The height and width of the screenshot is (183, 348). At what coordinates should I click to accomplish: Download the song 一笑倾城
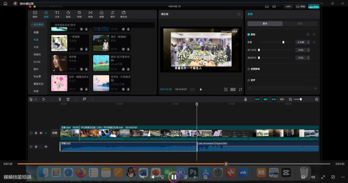tap(86, 49)
